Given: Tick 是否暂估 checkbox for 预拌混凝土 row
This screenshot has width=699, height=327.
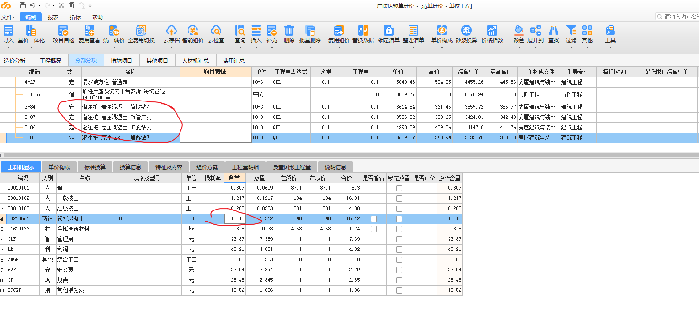Looking at the screenshot, I should [374, 219].
